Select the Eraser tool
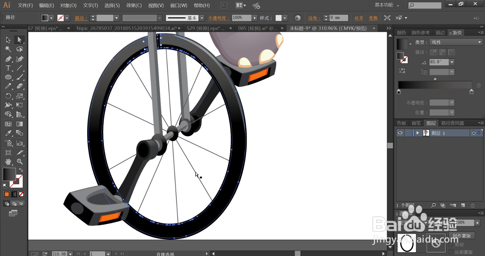Screen dimensions: 485x256 (20, 86)
